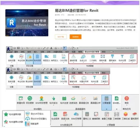Click 系统设置 gear in ribbon containing 基础附属
140x128 pixels.
[x=12, y=57]
